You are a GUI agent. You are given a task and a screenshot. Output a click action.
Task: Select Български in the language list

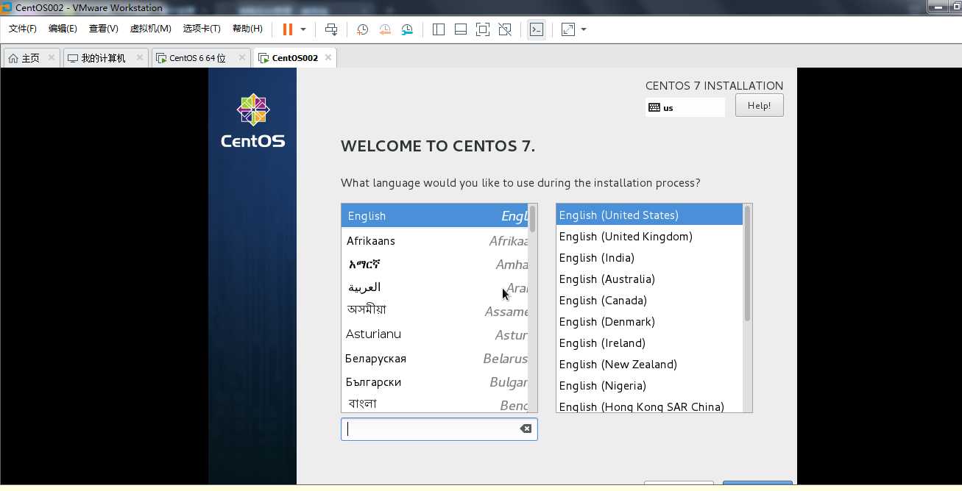(434, 381)
